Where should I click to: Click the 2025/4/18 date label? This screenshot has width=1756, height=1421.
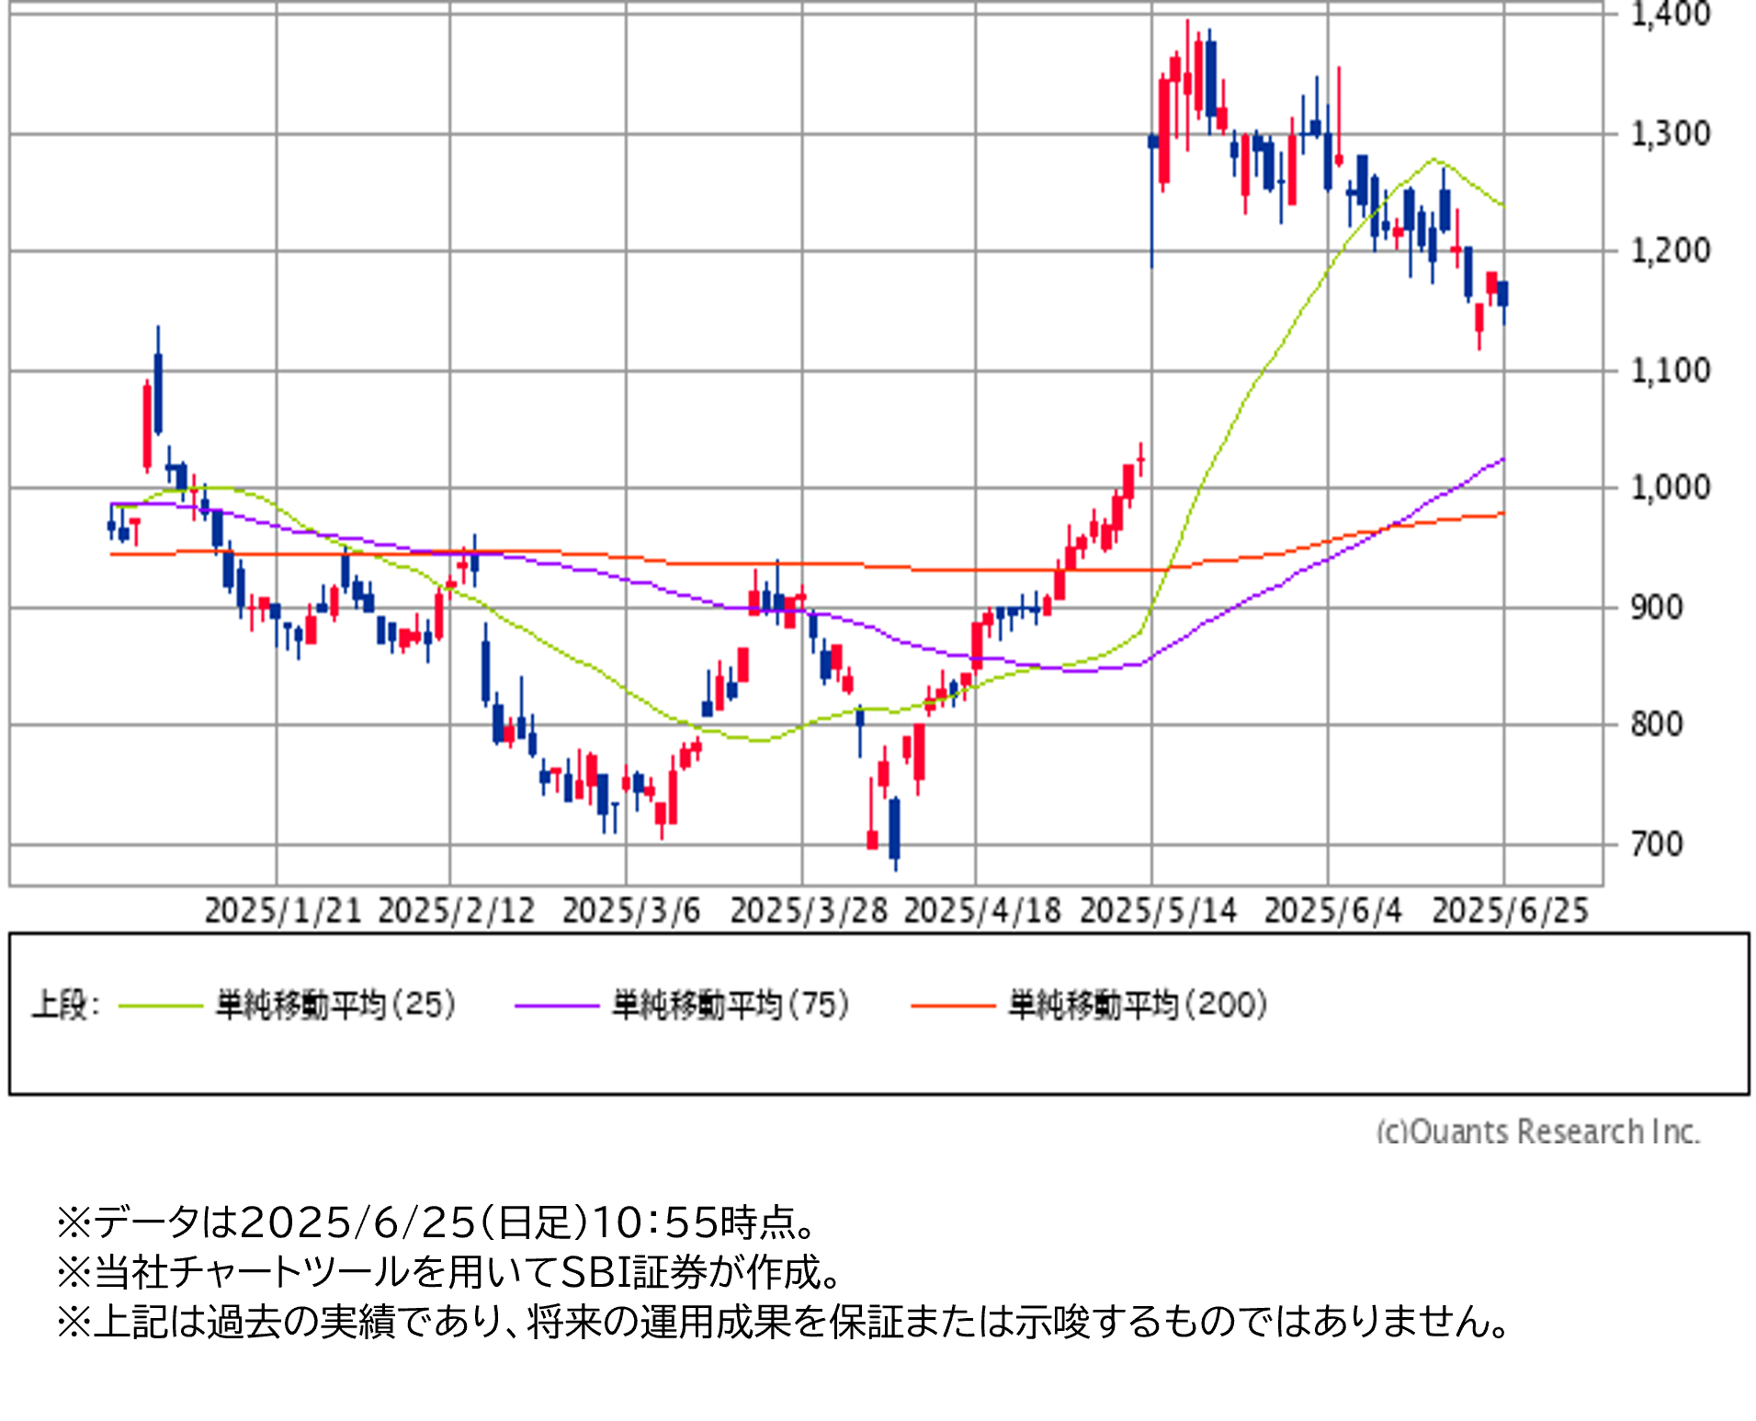pyautogui.click(x=982, y=911)
